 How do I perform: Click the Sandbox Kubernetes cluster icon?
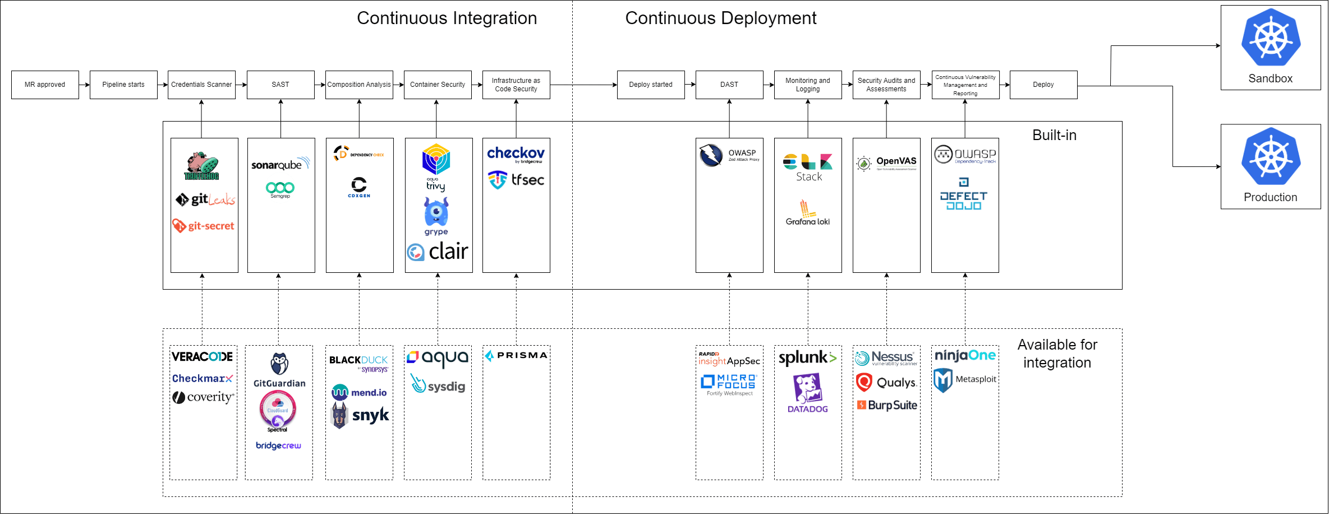click(x=1270, y=39)
